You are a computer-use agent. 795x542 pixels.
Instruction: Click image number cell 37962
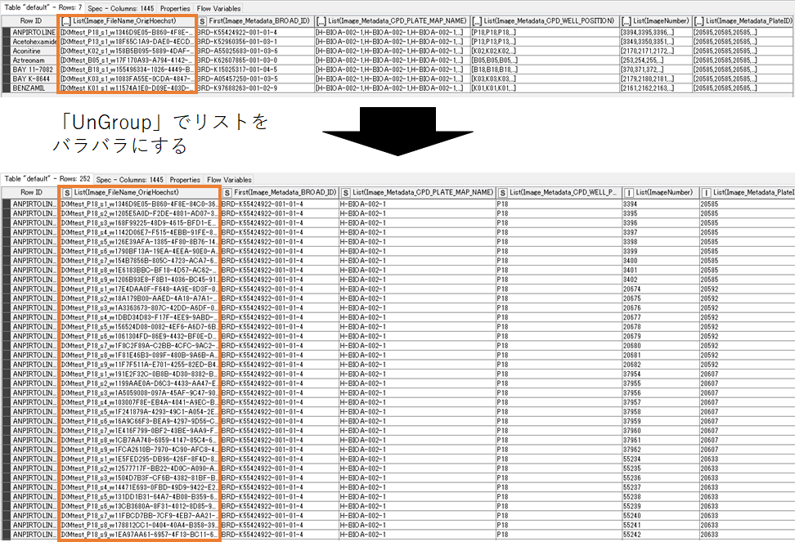[x=660, y=450]
